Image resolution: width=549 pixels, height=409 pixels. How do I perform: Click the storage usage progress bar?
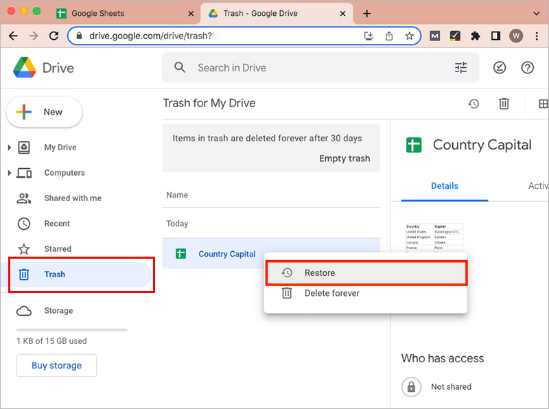coord(72,329)
